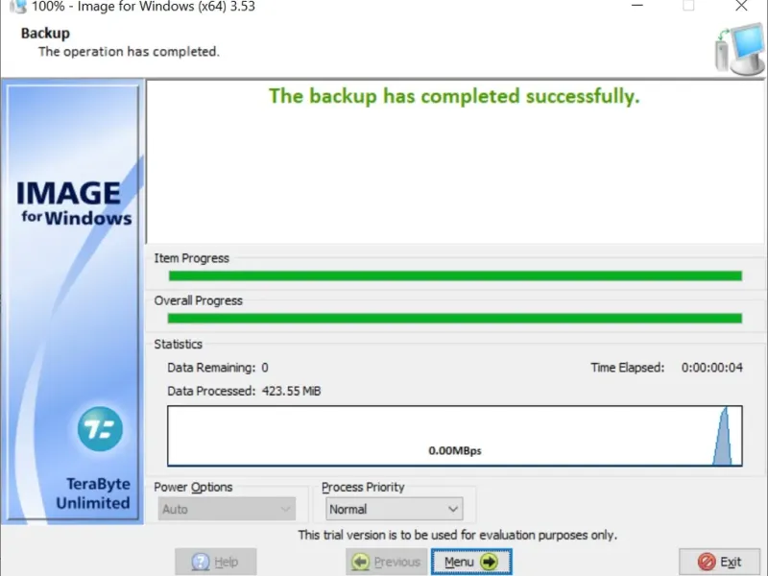Image resolution: width=768 pixels, height=576 pixels.
Task: Open the Power Options Auto dropdown
Action: (227, 509)
